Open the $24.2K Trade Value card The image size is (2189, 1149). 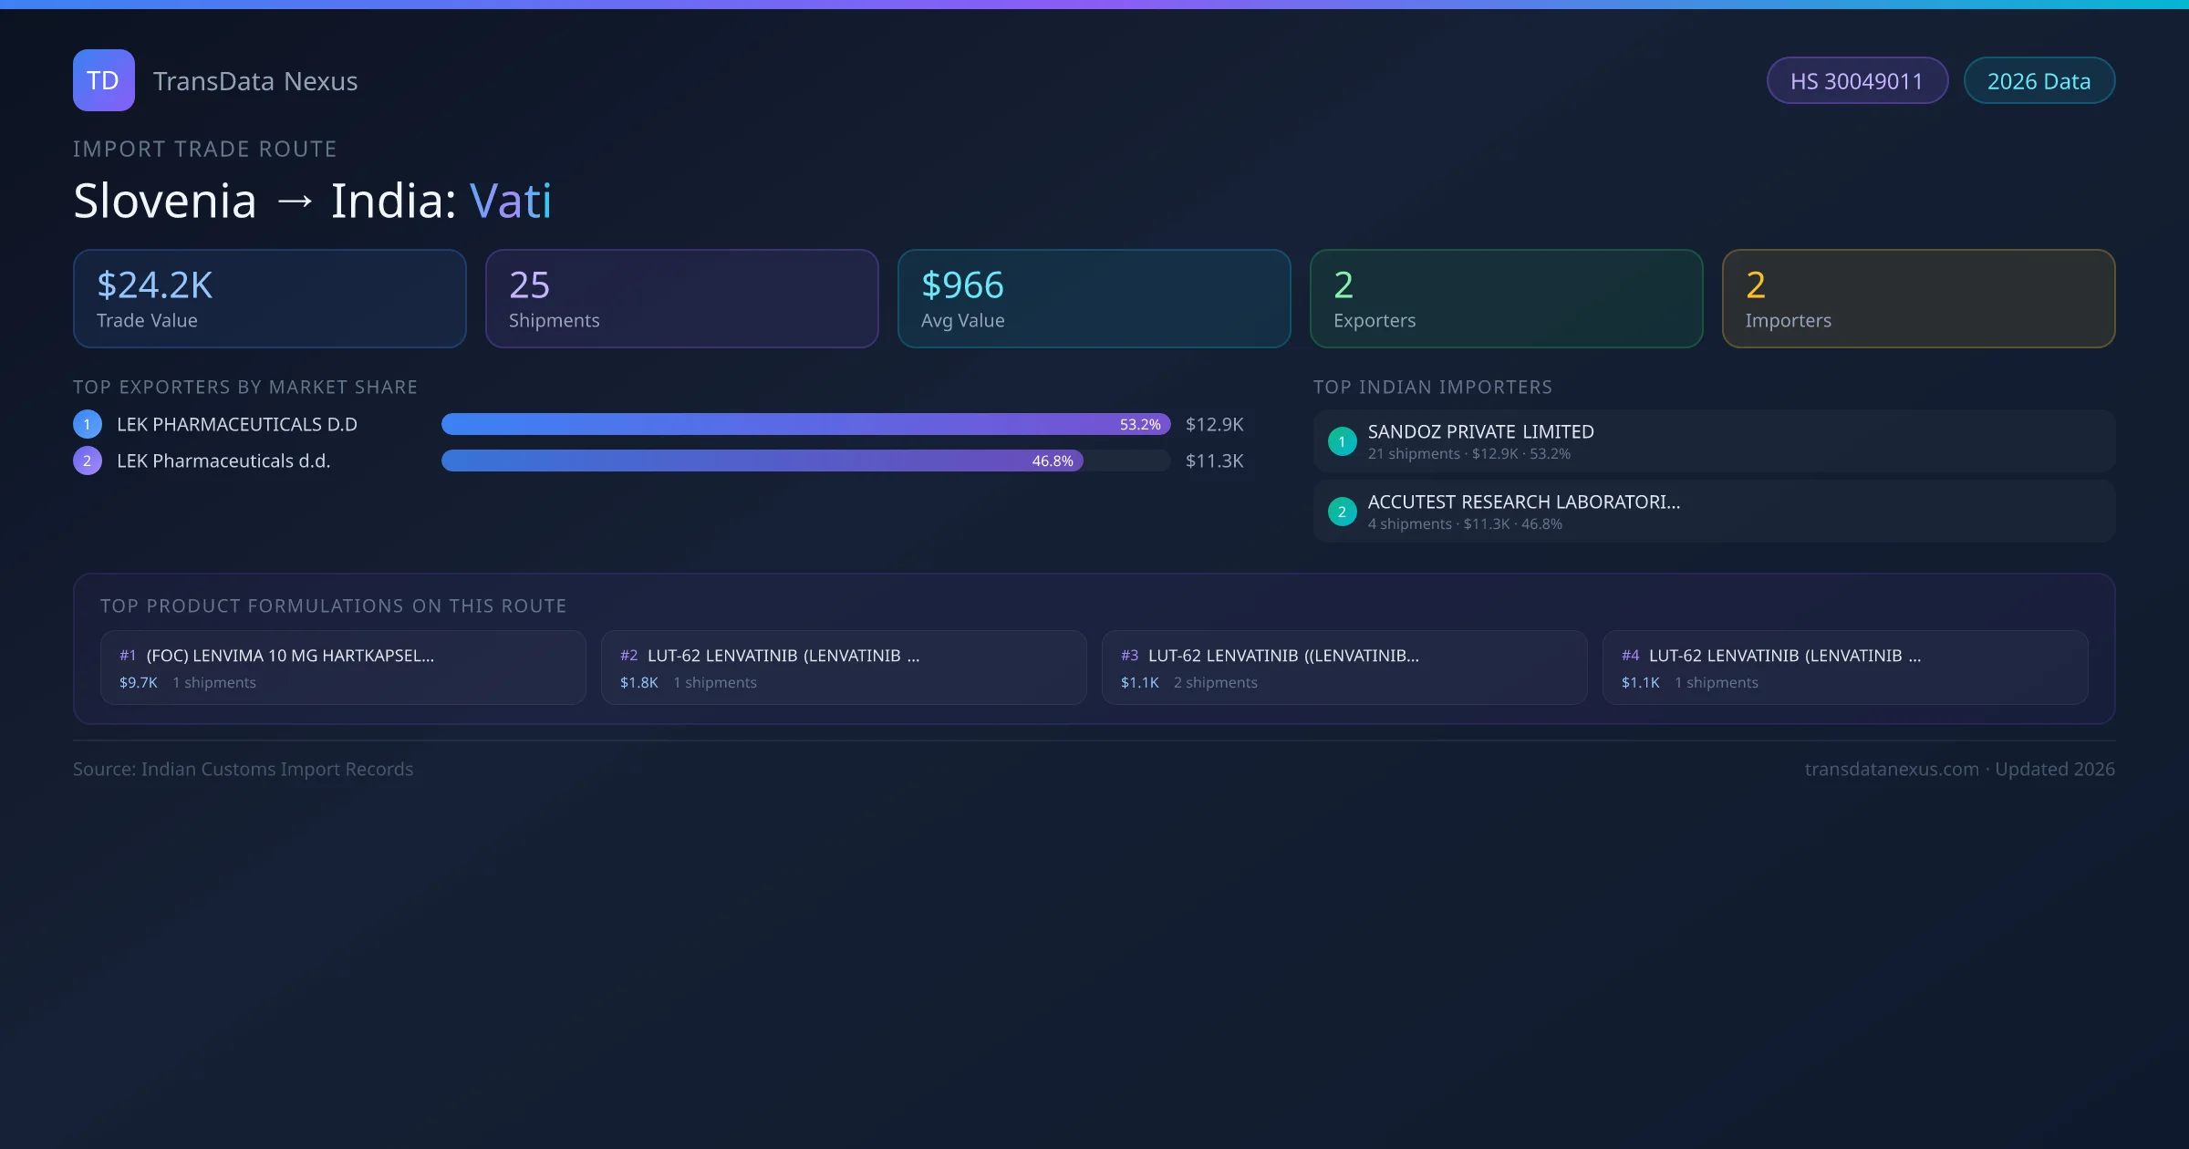[x=269, y=298]
